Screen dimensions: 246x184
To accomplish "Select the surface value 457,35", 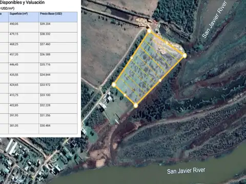I will click(x=14, y=55).
